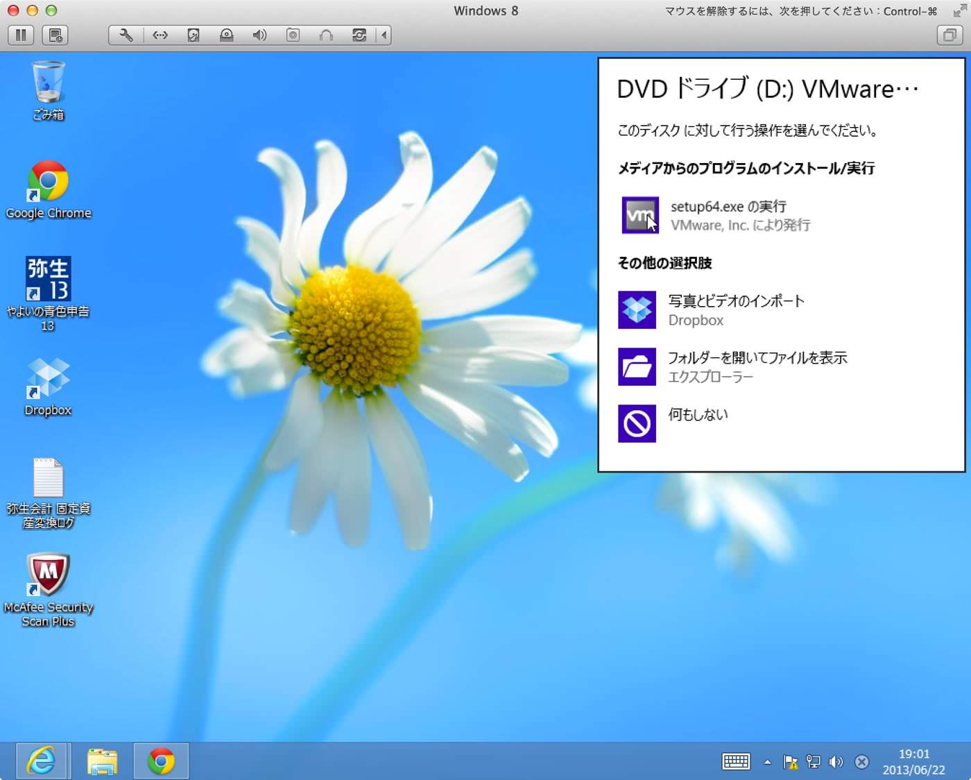Select Google Chrome desktop shortcut
Viewport: 971px width, 780px height.
[49, 190]
